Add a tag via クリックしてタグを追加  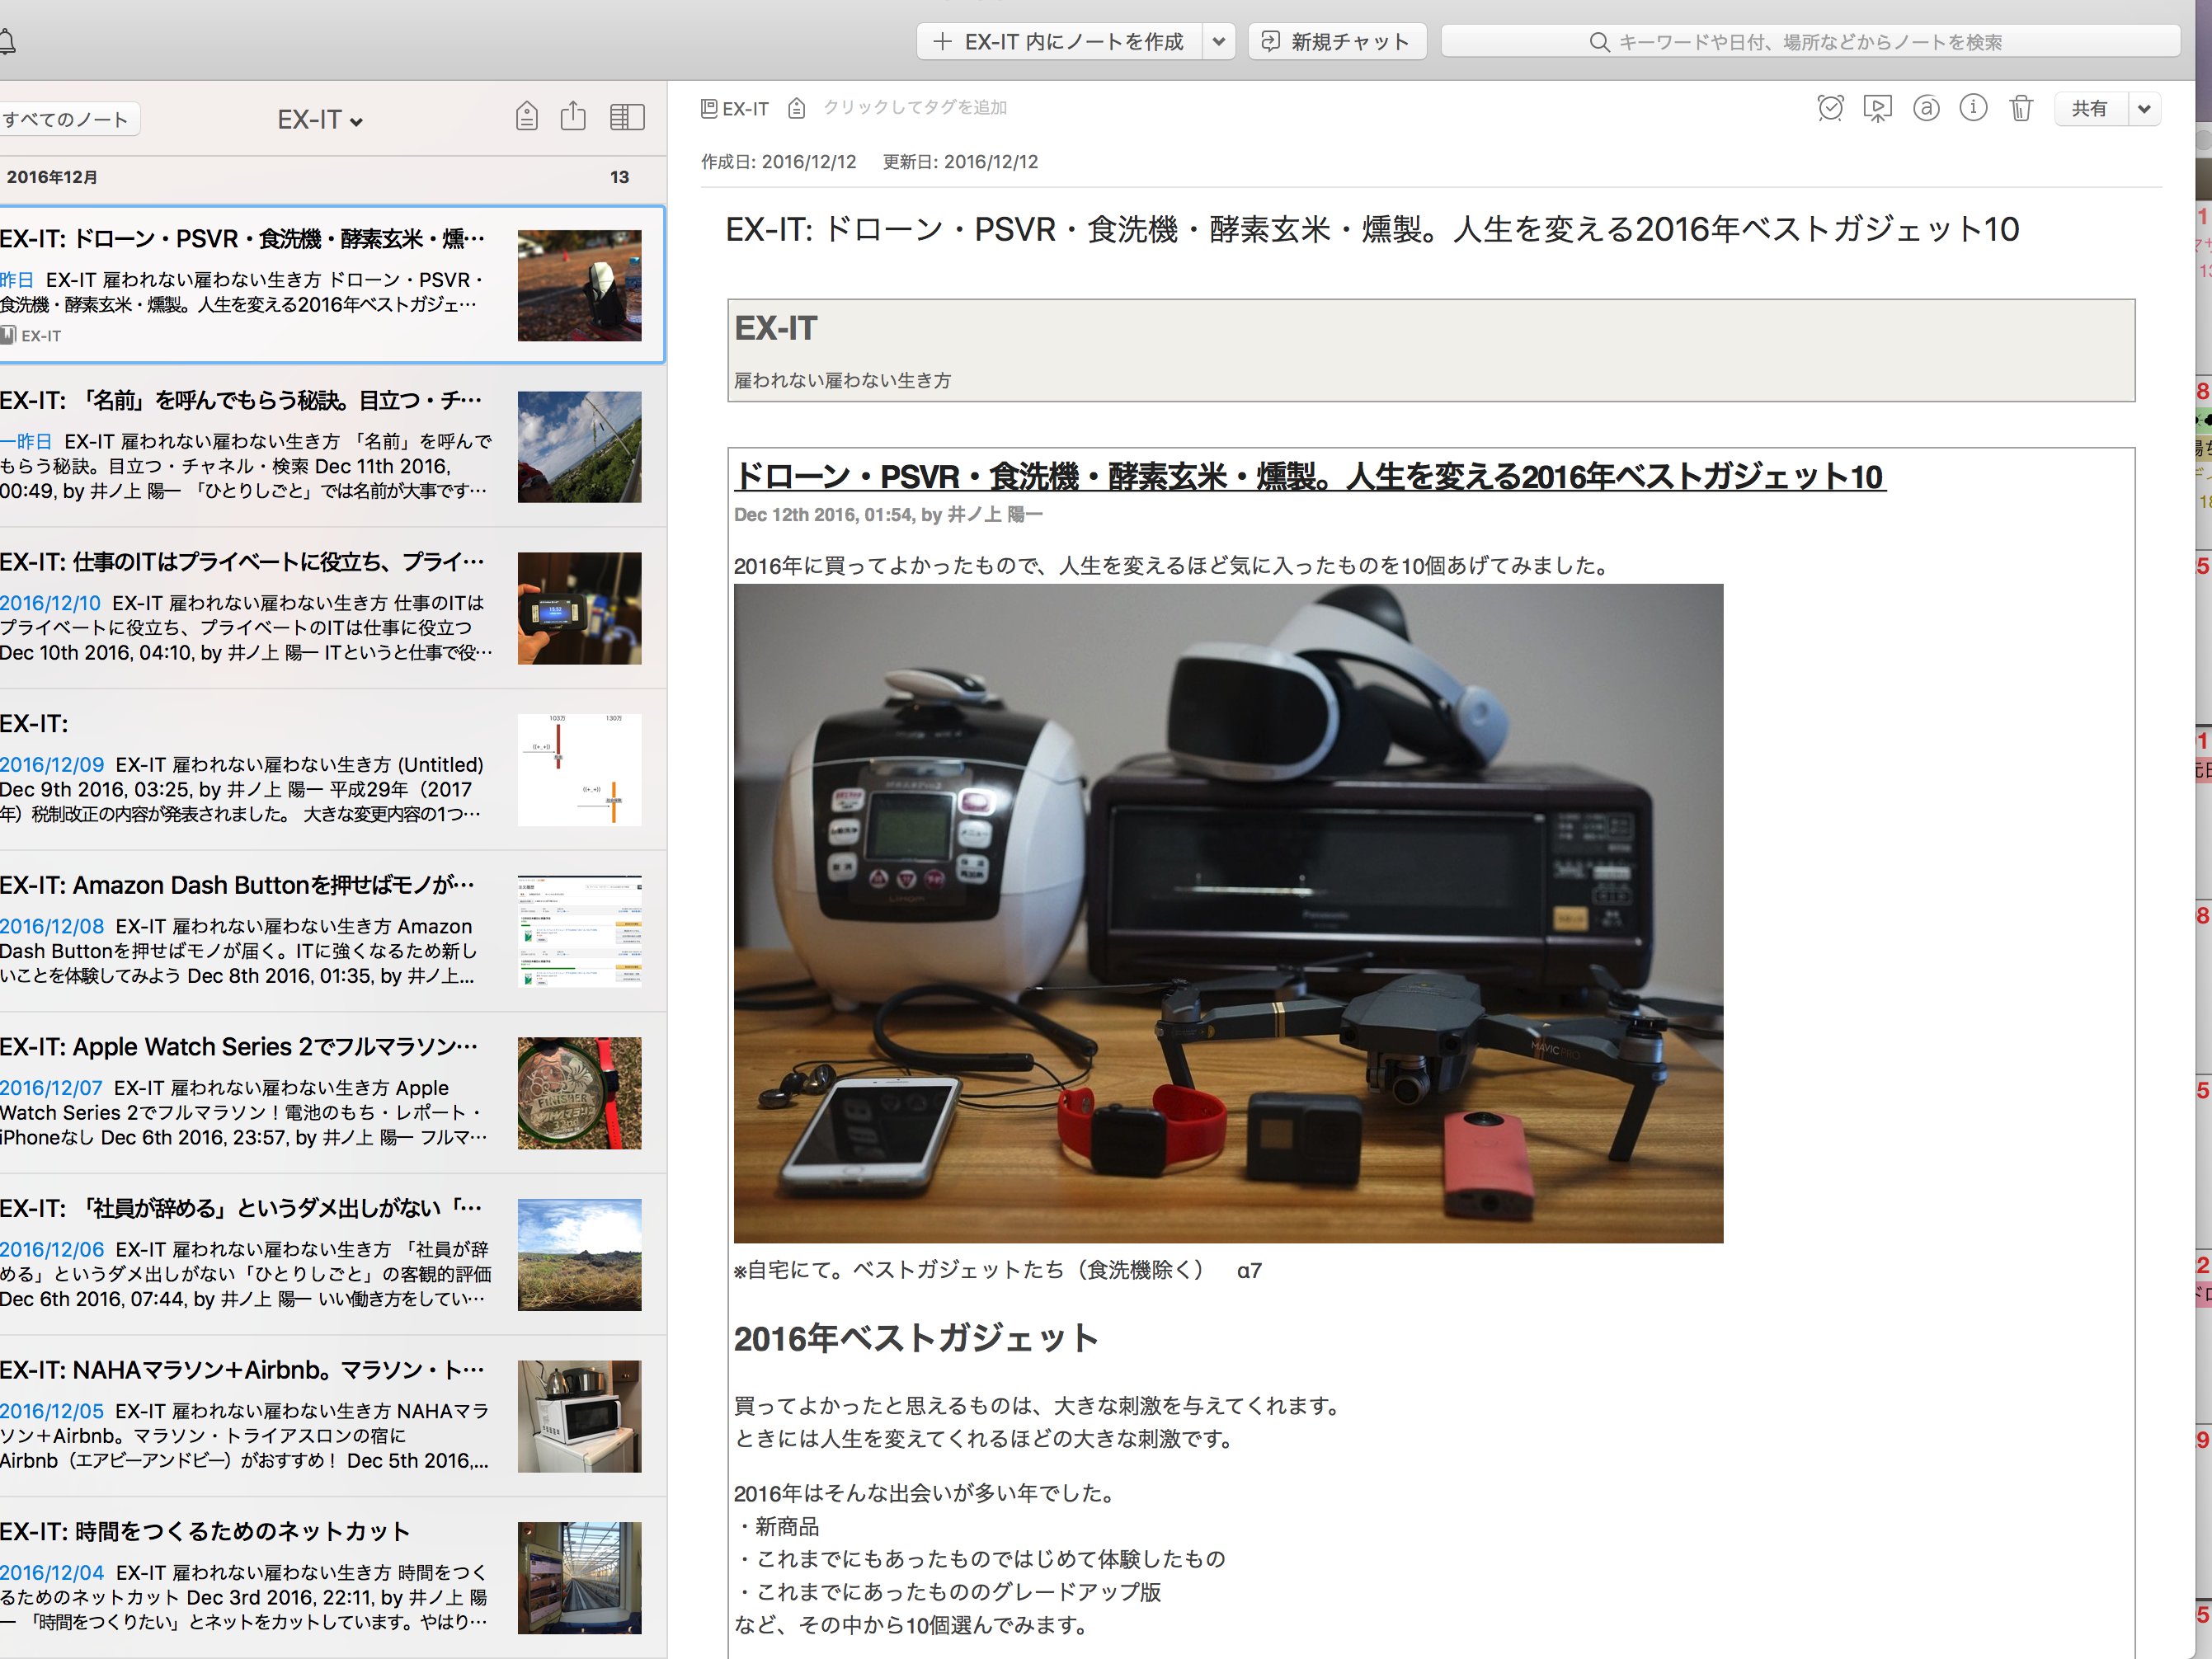[914, 107]
